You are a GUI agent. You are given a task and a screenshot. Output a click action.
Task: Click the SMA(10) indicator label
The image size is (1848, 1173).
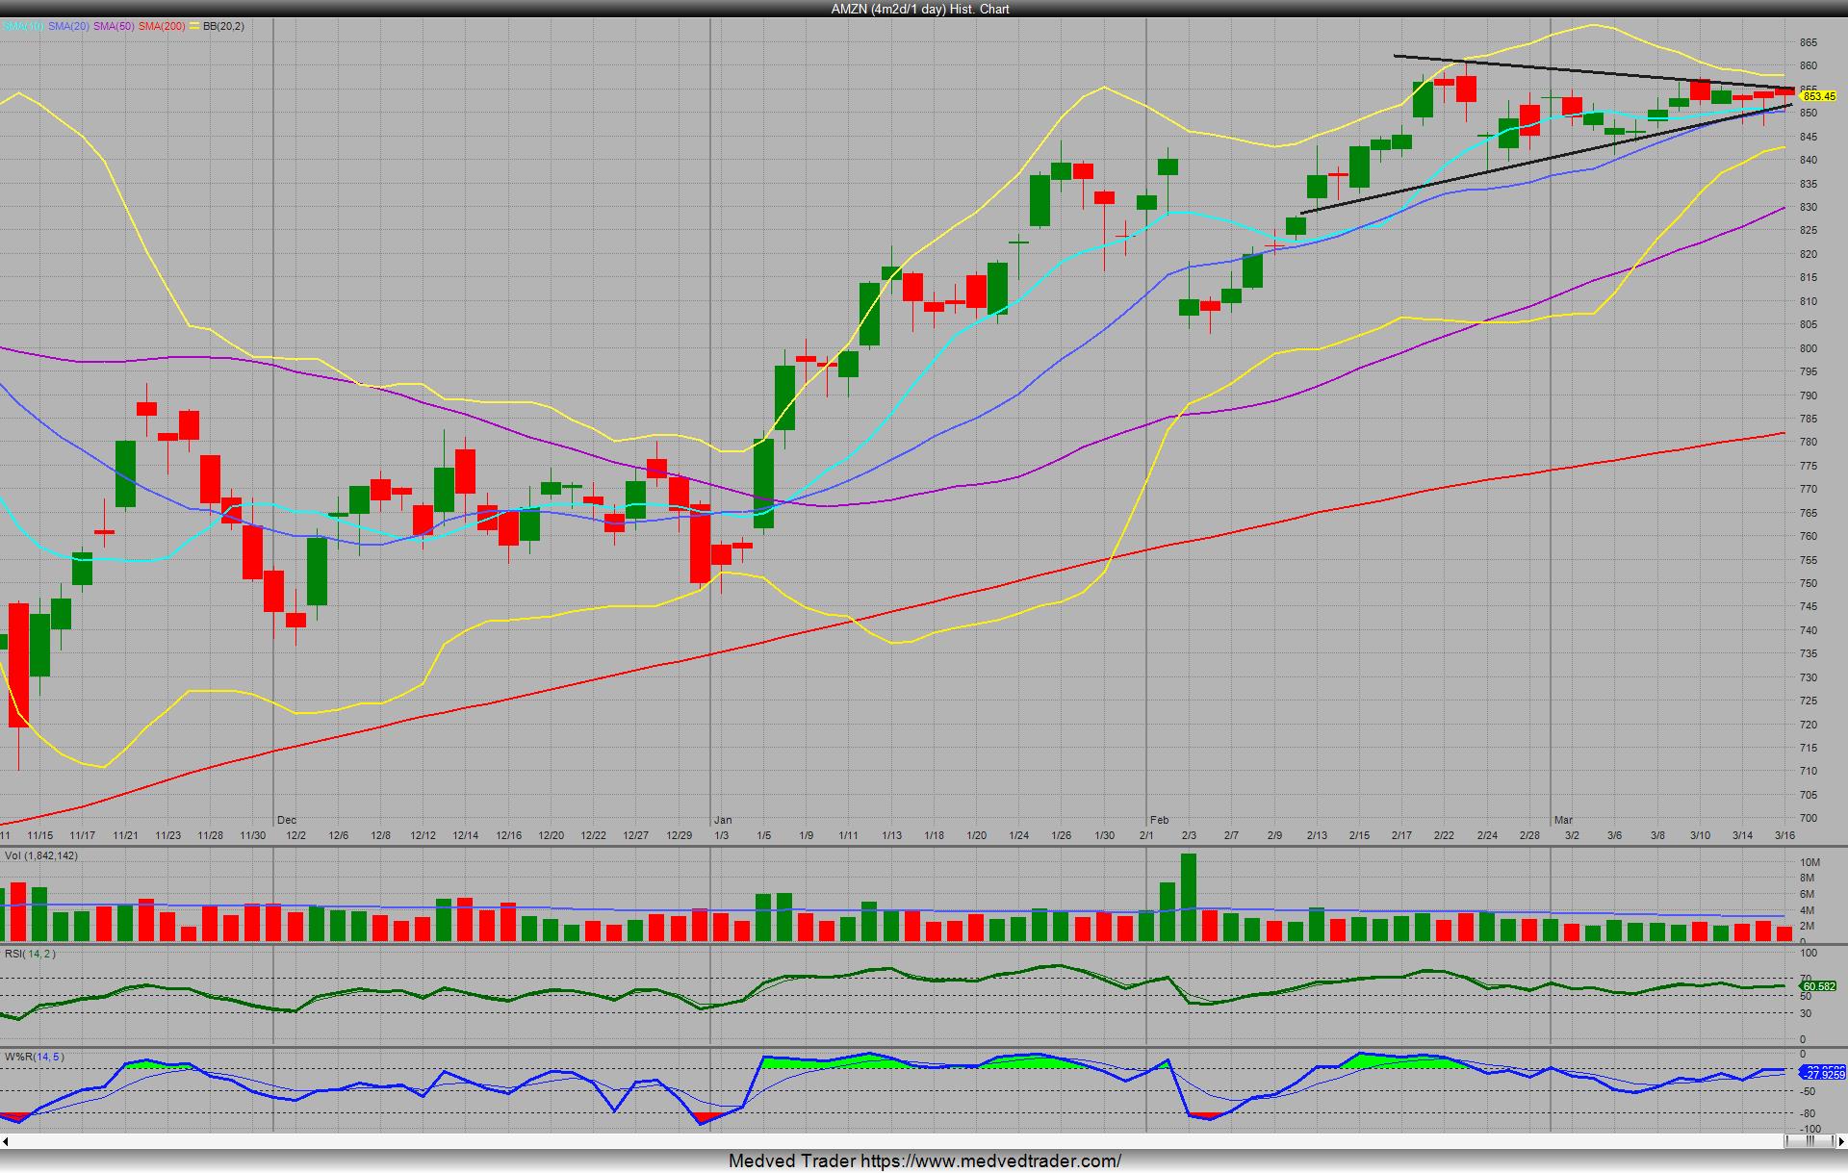[22, 26]
